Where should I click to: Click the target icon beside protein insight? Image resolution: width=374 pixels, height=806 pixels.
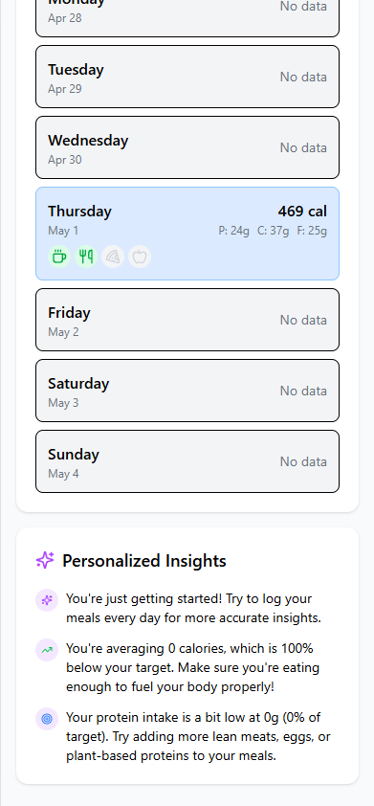pos(47,719)
